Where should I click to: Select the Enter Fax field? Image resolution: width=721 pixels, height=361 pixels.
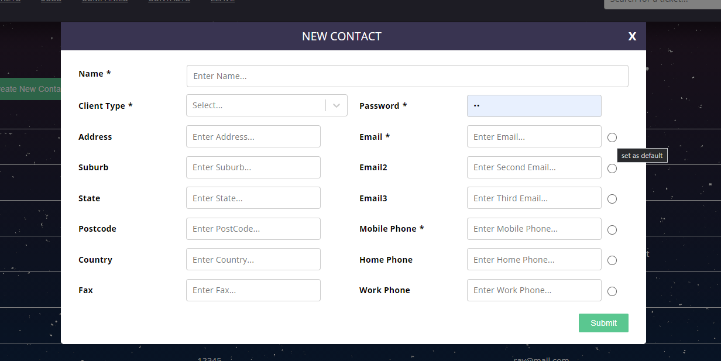[x=253, y=290]
